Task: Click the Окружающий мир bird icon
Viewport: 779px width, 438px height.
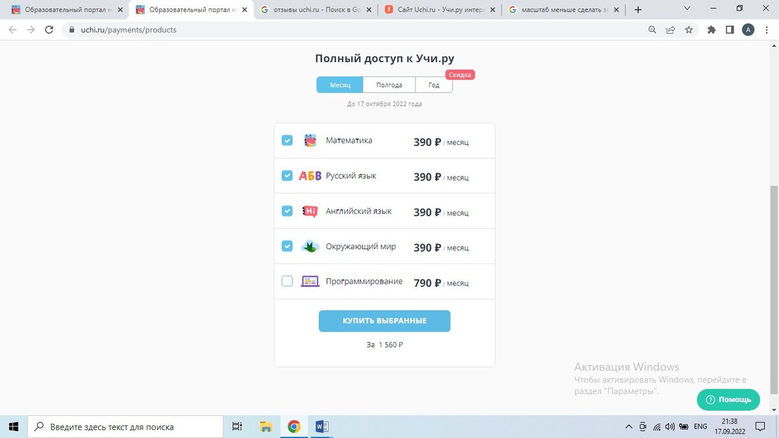Action: pyautogui.click(x=310, y=247)
